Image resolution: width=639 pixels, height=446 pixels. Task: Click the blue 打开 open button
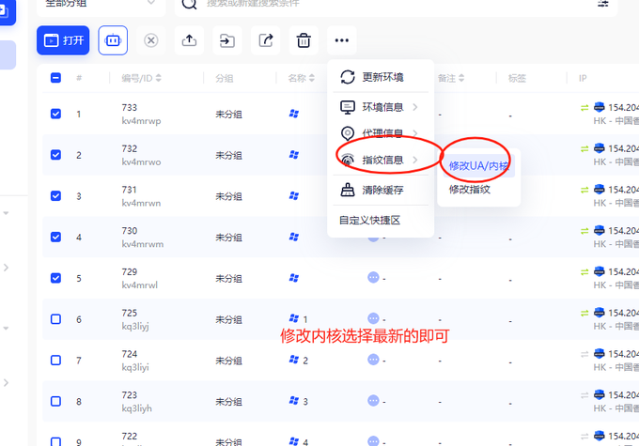pyautogui.click(x=63, y=40)
